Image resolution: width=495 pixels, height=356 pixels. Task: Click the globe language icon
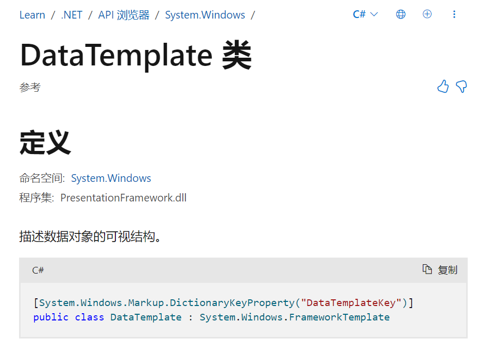[401, 14]
